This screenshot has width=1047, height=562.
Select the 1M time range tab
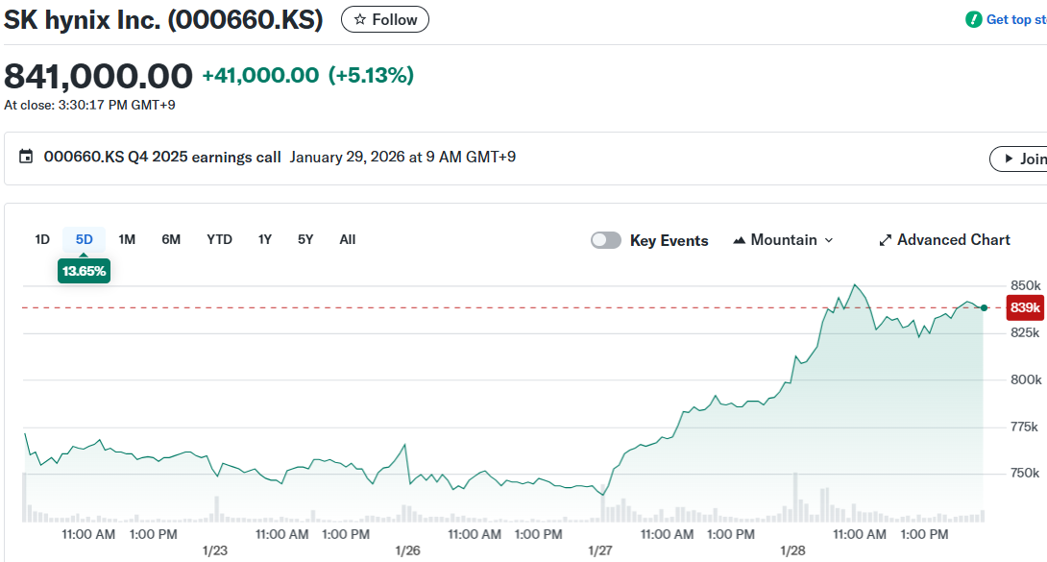pyautogui.click(x=127, y=239)
